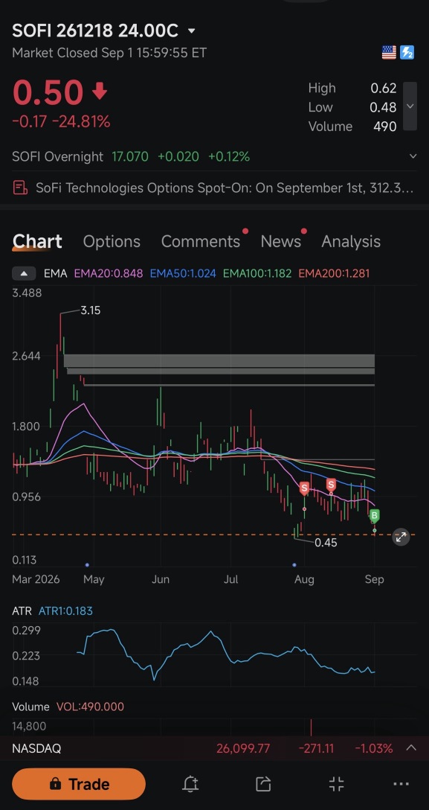Tap the VOL:490.000 volume label

click(90, 707)
